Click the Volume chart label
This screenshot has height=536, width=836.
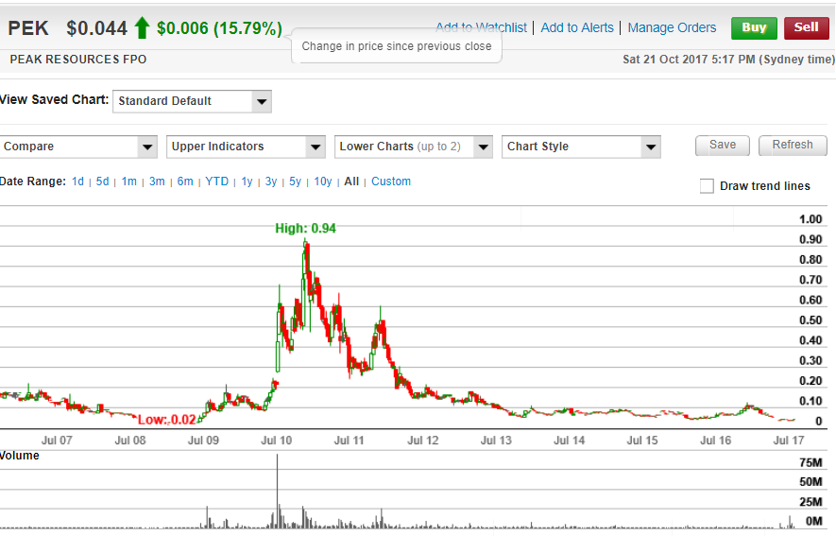click(x=20, y=456)
